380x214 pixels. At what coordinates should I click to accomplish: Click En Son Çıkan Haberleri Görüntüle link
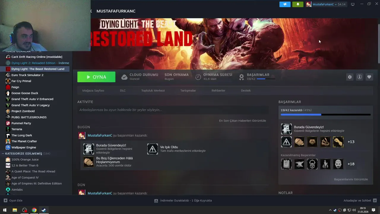(x=243, y=121)
